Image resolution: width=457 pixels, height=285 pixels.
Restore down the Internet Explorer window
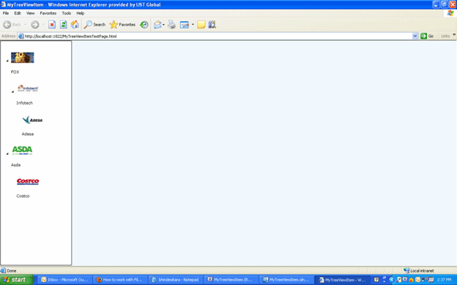pyautogui.click(x=444, y=4)
